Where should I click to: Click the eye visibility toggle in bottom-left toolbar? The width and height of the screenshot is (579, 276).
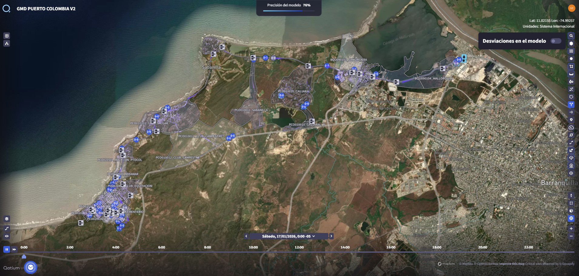[7, 236]
